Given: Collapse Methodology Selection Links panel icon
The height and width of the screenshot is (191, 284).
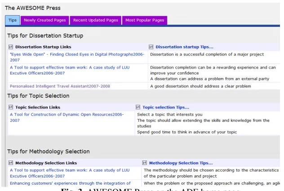Looking at the screenshot, I should click(x=11, y=163).
